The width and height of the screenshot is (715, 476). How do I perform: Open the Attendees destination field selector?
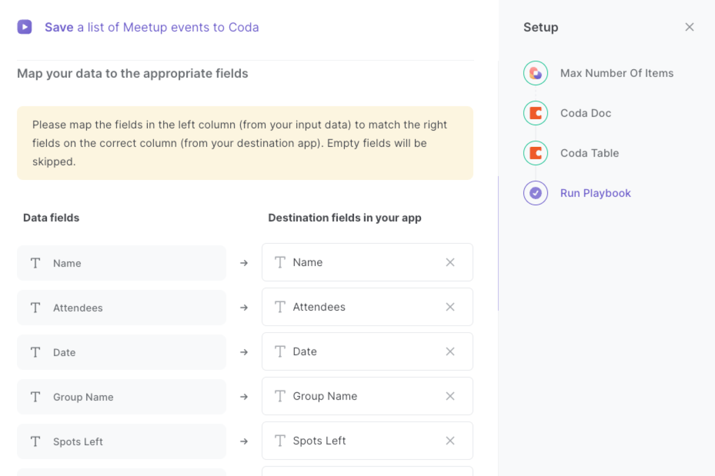pos(367,307)
